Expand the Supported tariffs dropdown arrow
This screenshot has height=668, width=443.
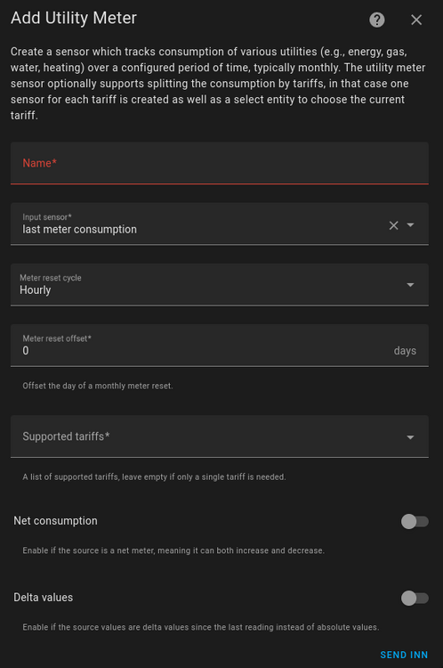pyautogui.click(x=410, y=437)
